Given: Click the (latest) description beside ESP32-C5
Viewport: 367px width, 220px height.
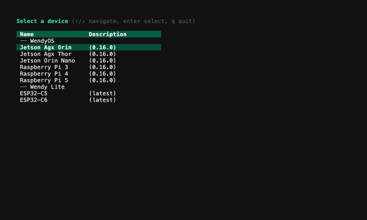Looking at the screenshot, I should (x=102, y=94).
